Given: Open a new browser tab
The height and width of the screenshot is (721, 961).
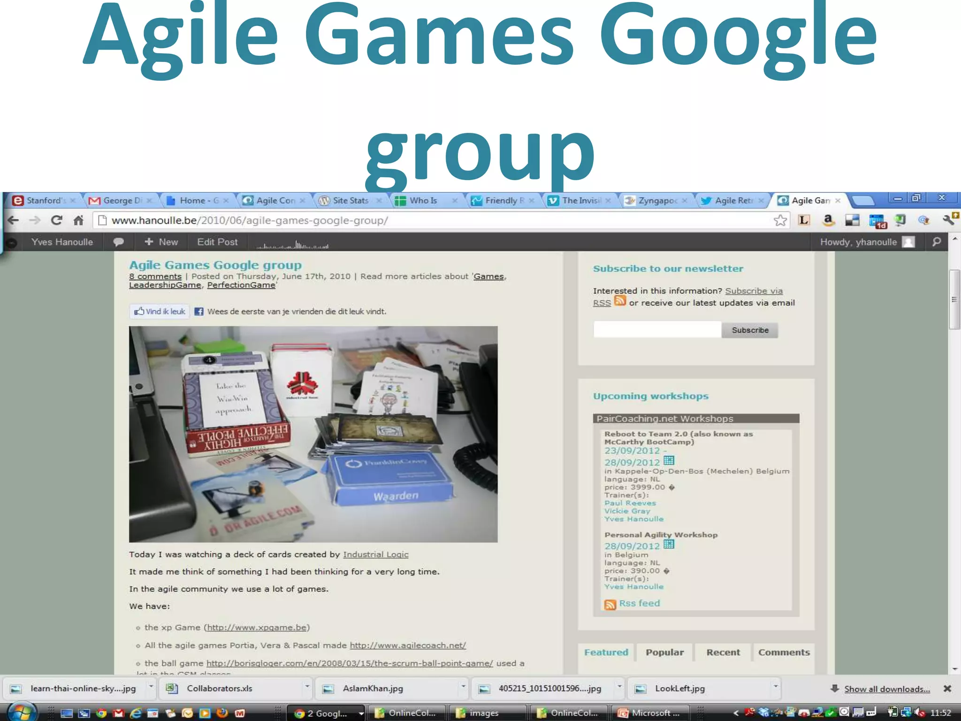Looking at the screenshot, I should 862,201.
